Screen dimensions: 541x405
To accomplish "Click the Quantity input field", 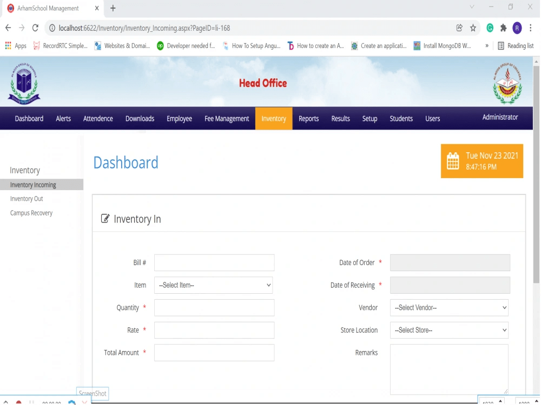I will coord(214,308).
